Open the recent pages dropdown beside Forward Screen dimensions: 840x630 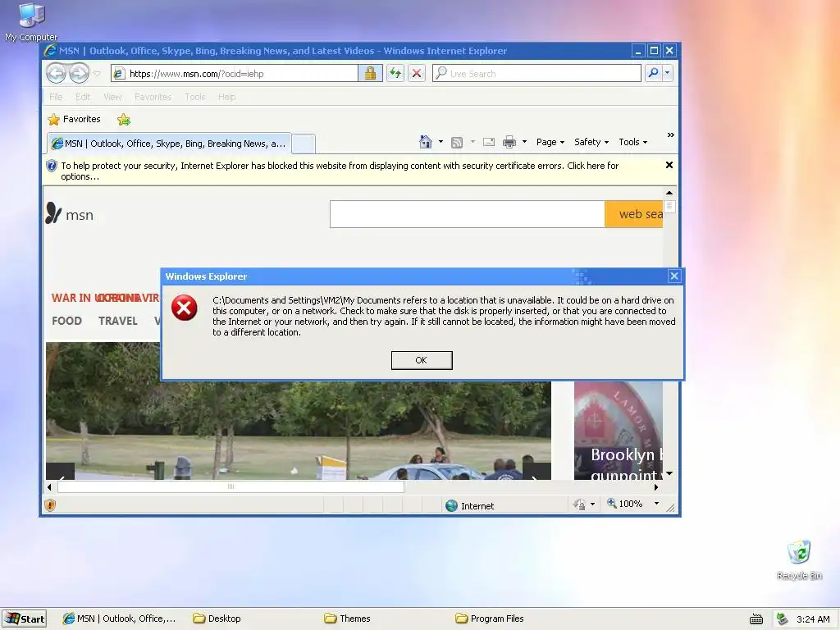click(x=98, y=74)
